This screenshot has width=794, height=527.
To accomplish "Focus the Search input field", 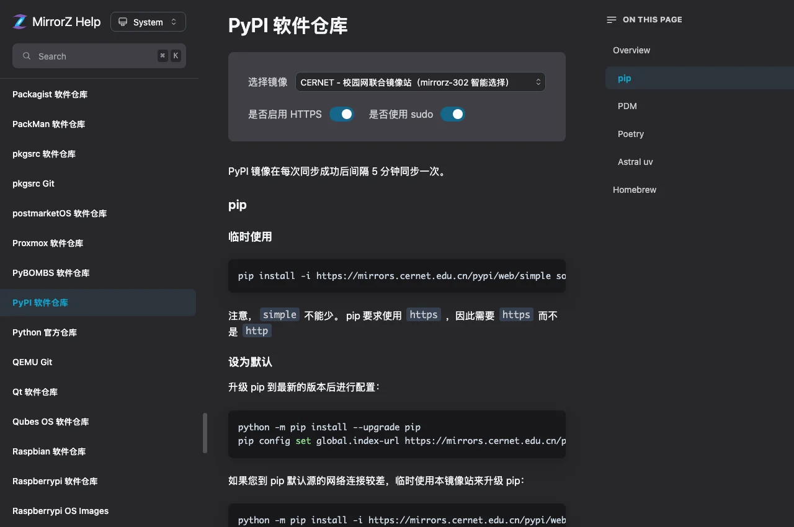I will tap(99, 56).
